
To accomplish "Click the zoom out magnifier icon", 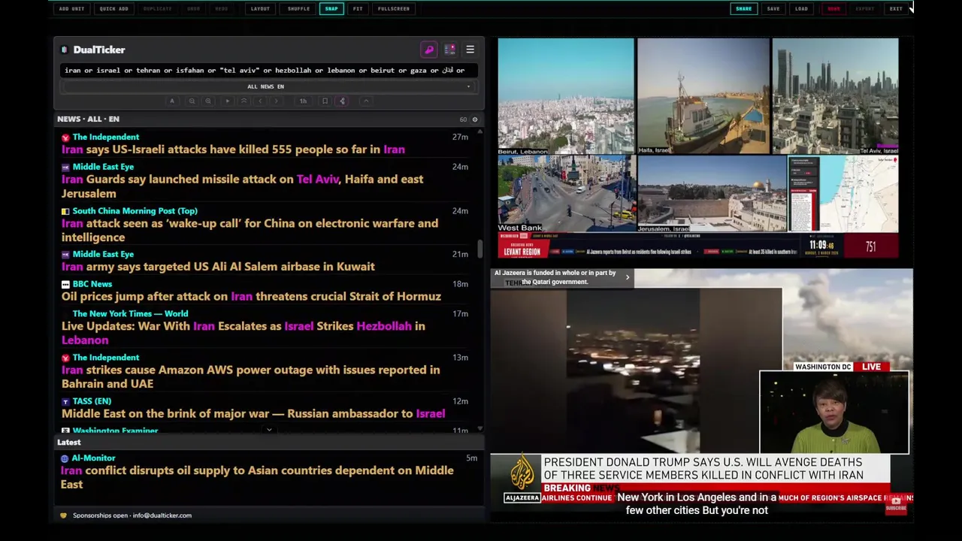I will (192, 101).
